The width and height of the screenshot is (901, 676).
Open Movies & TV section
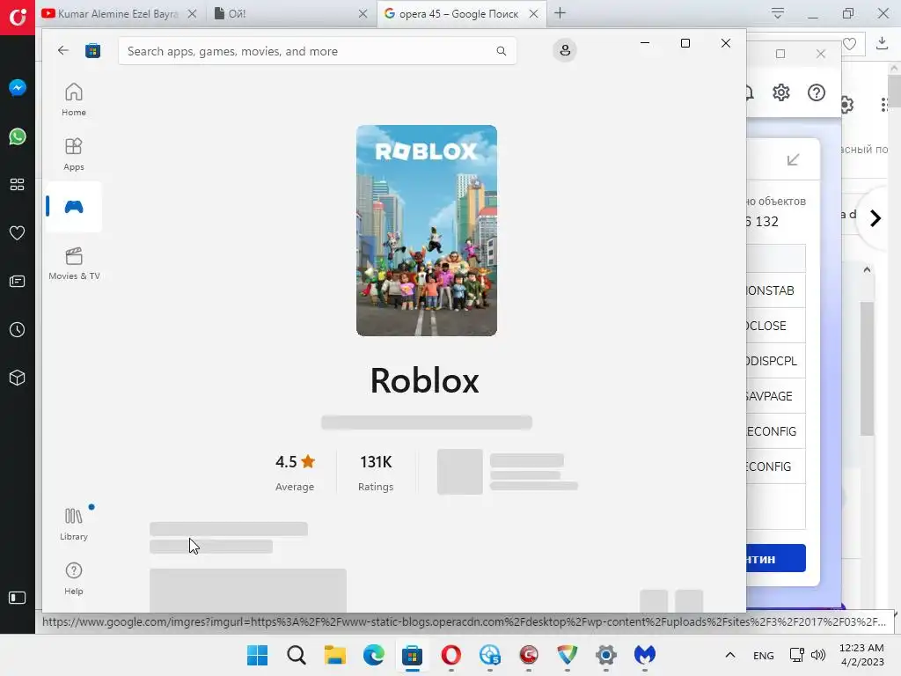(x=74, y=263)
